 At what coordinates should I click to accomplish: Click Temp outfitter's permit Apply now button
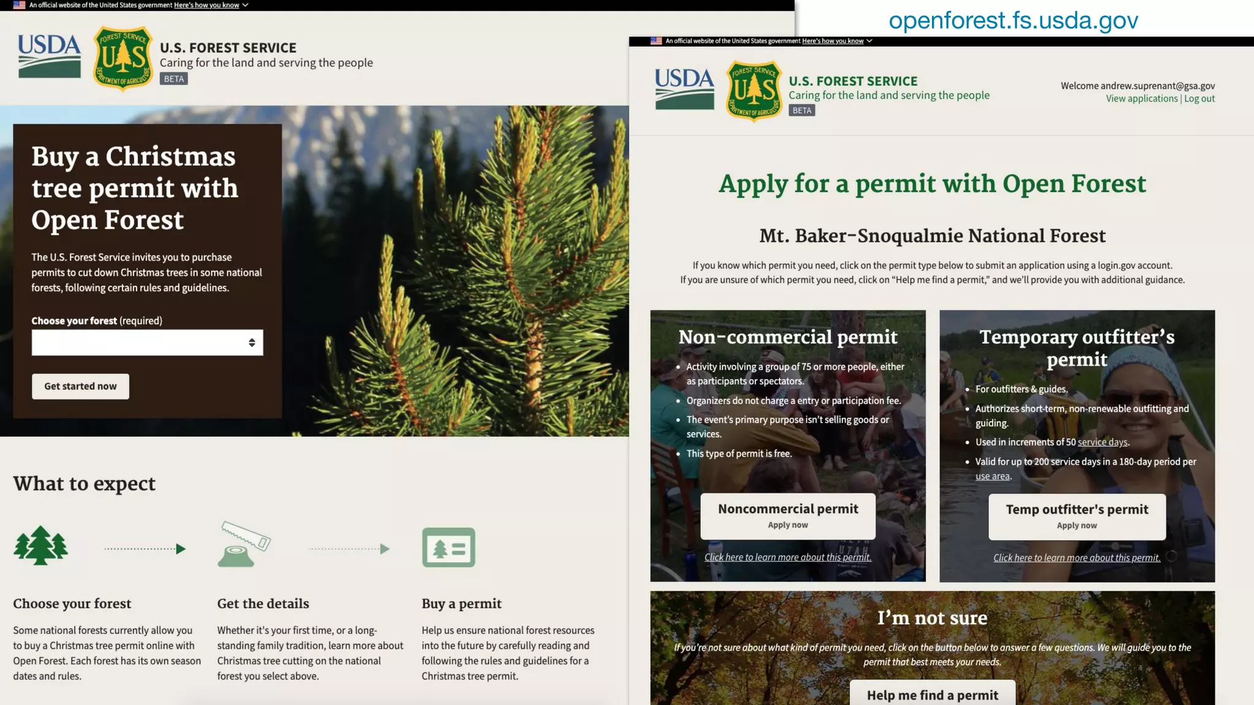tap(1076, 517)
